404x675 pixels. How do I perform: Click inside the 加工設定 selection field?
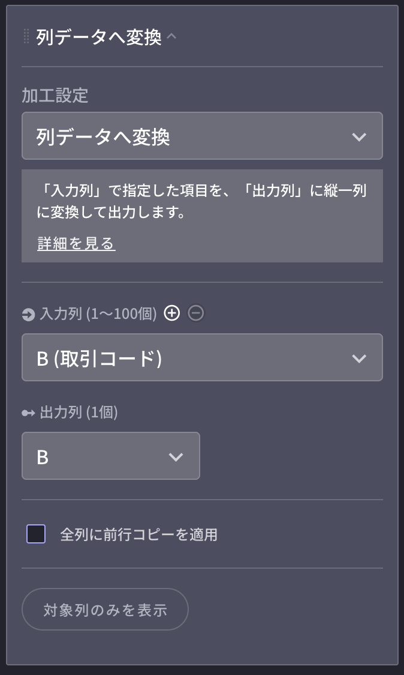(x=202, y=136)
